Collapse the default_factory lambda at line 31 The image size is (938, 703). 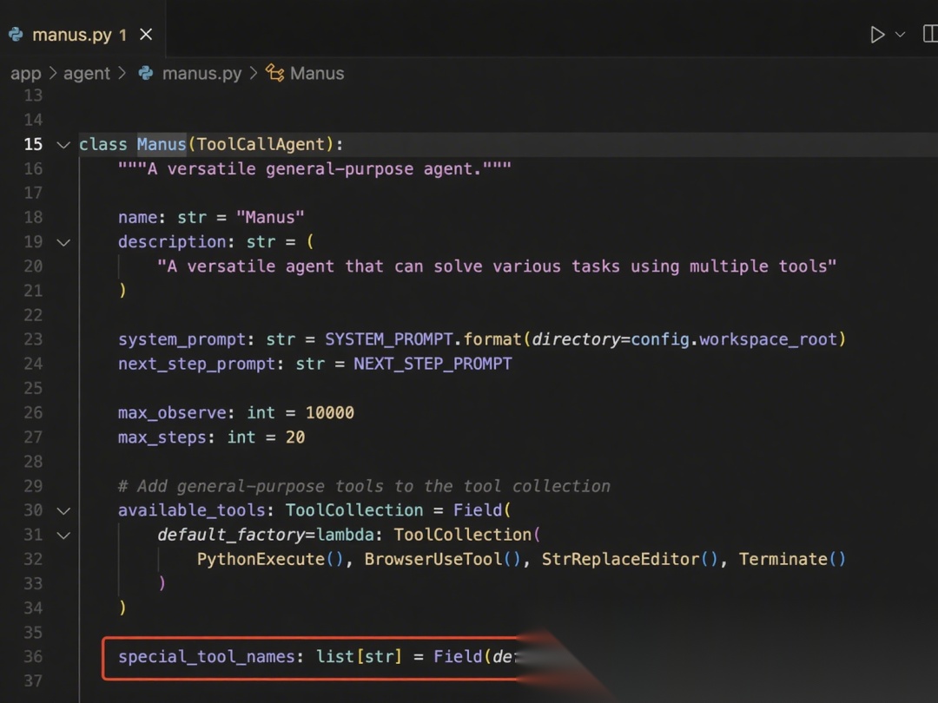(x=63, y=535)
